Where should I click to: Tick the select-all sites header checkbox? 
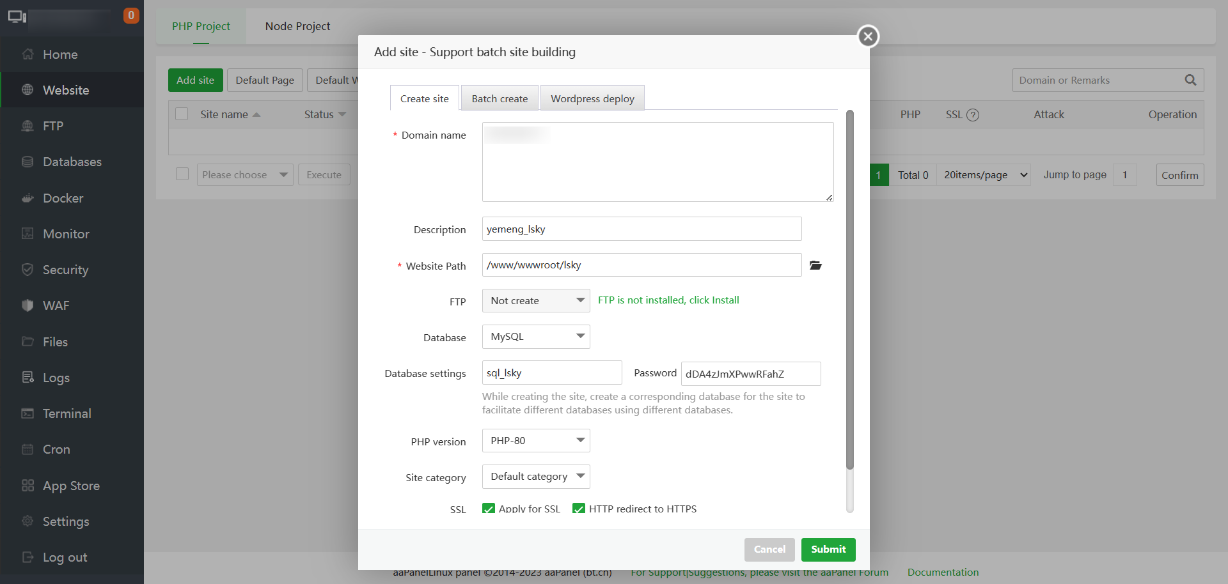(182, 114)
